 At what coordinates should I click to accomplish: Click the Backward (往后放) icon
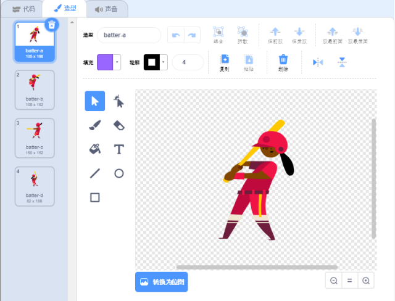pyautogui.click(x=299, y=35)
